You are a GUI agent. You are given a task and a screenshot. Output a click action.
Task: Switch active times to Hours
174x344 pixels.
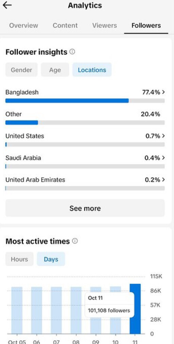coord(19,259)
